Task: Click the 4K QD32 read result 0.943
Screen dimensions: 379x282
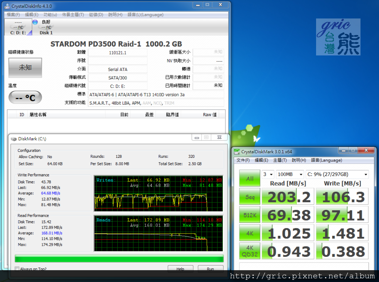Action: click(288, 251)
